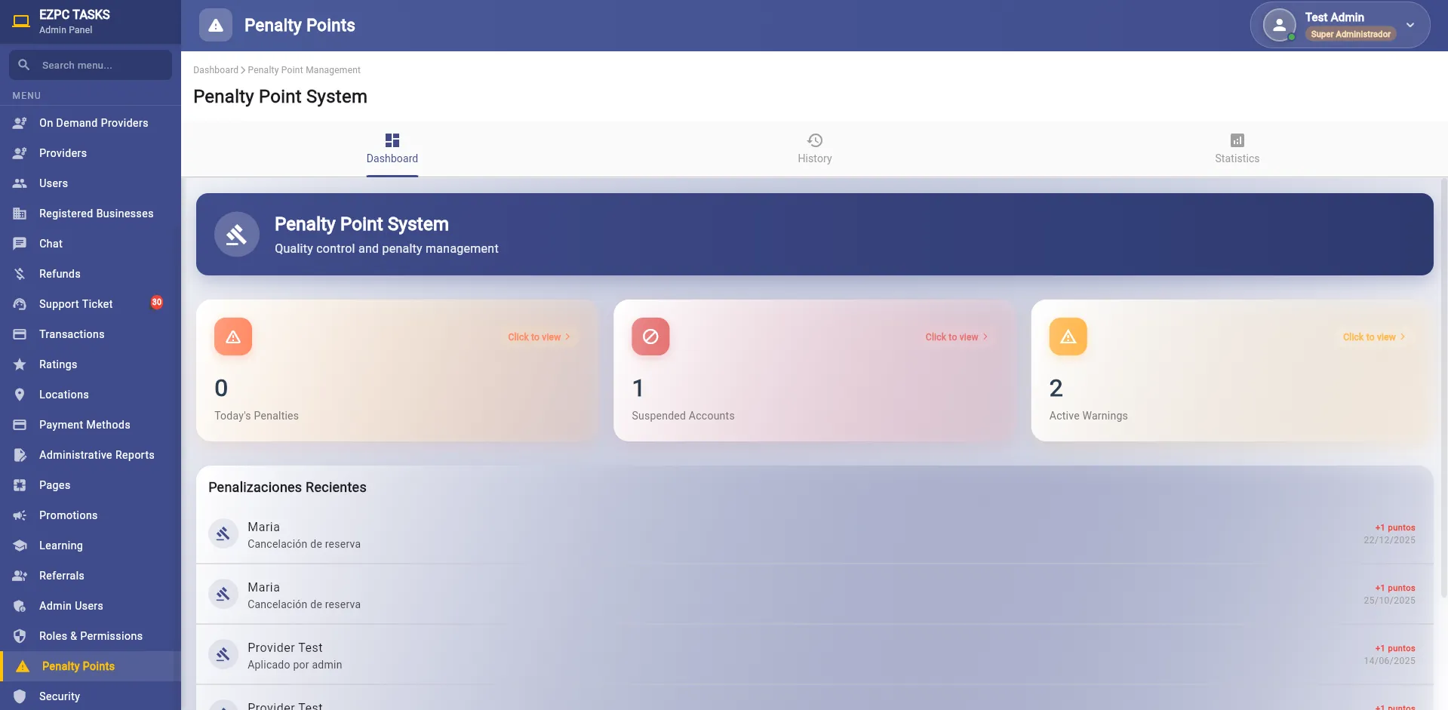Click the Suspended Accounts blocked icon

tap(650, 337)
